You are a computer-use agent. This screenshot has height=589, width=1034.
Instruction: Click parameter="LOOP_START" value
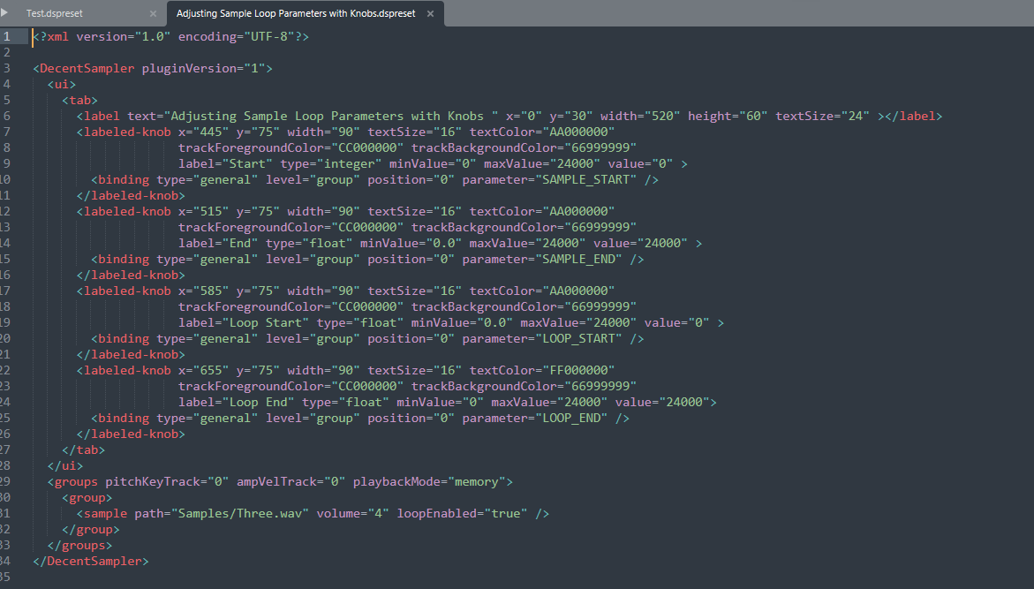(x=542, y=338)
